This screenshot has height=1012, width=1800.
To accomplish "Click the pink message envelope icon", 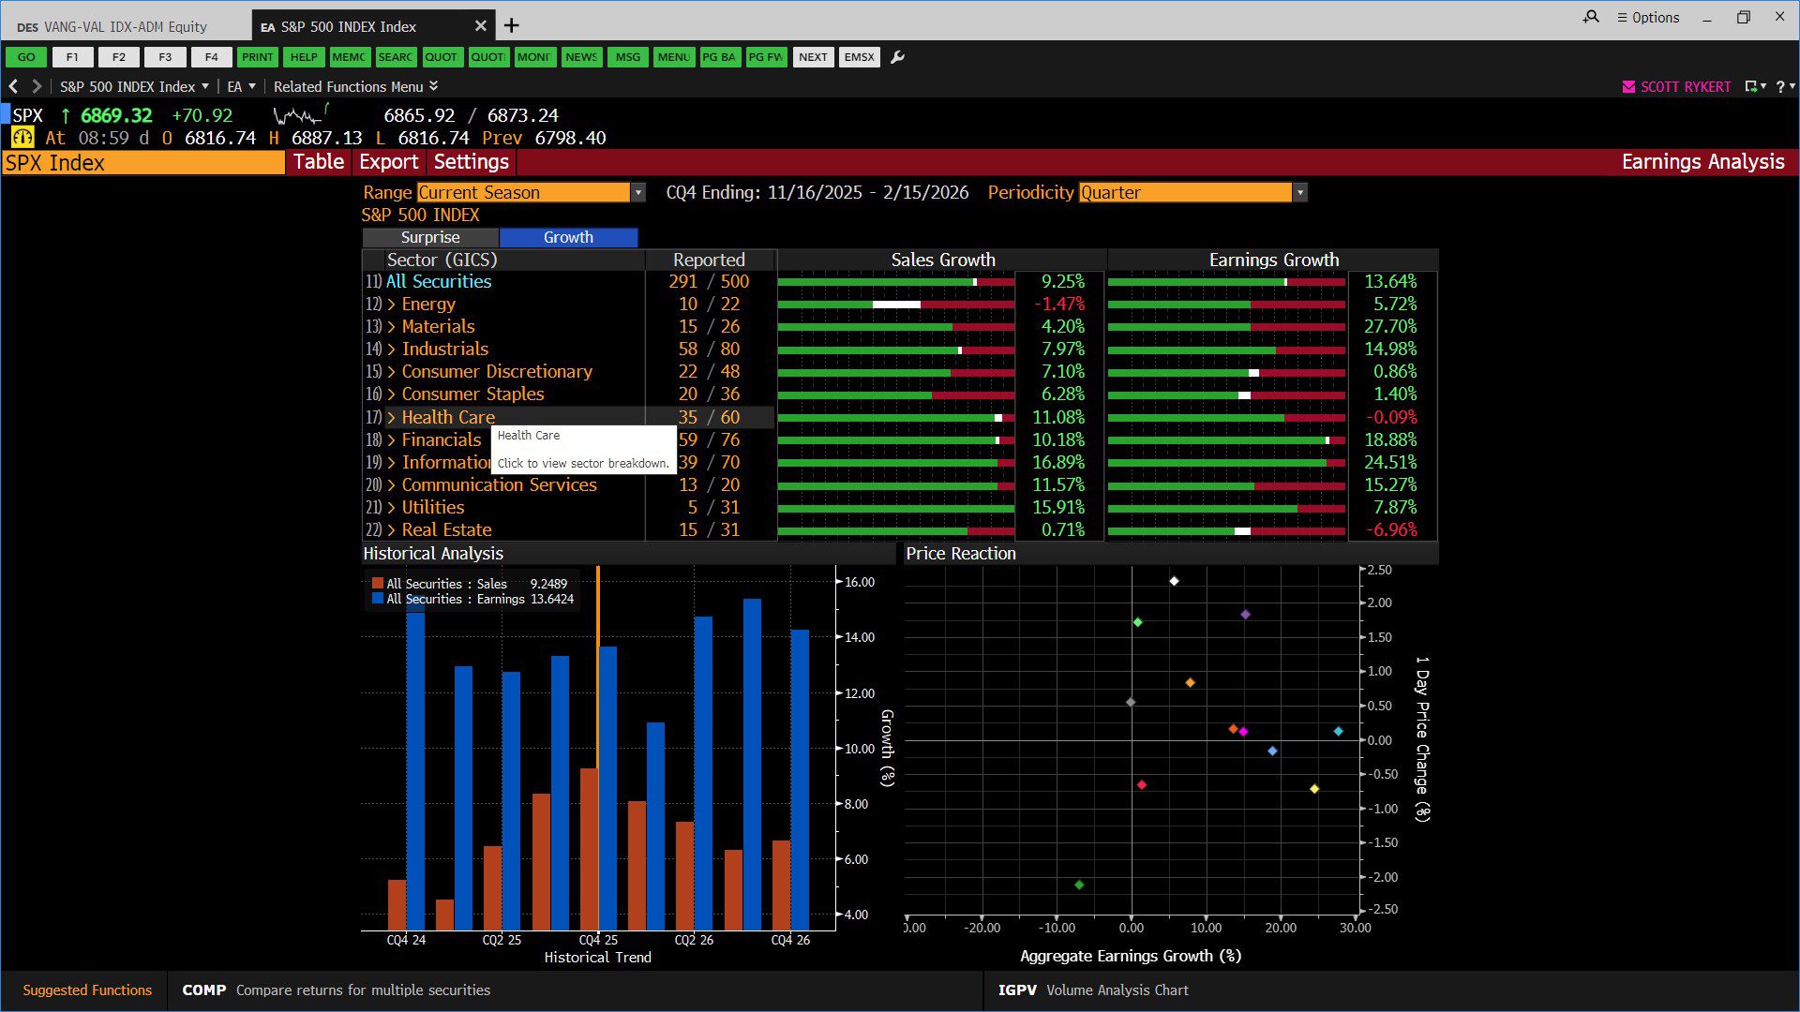I will point(1628,86).
